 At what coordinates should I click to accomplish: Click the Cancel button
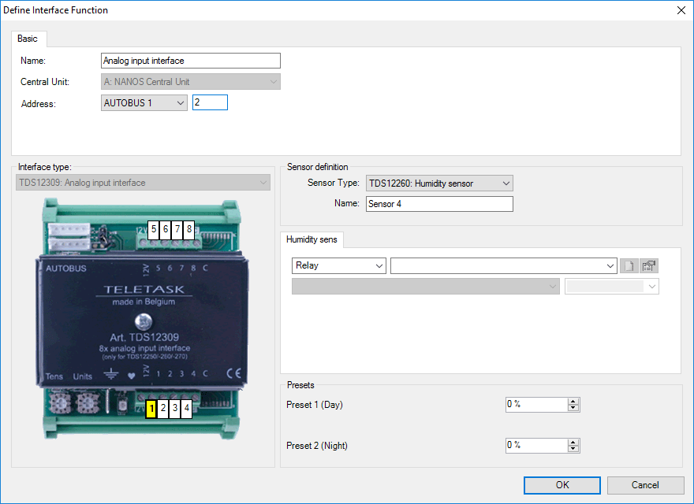644,485
